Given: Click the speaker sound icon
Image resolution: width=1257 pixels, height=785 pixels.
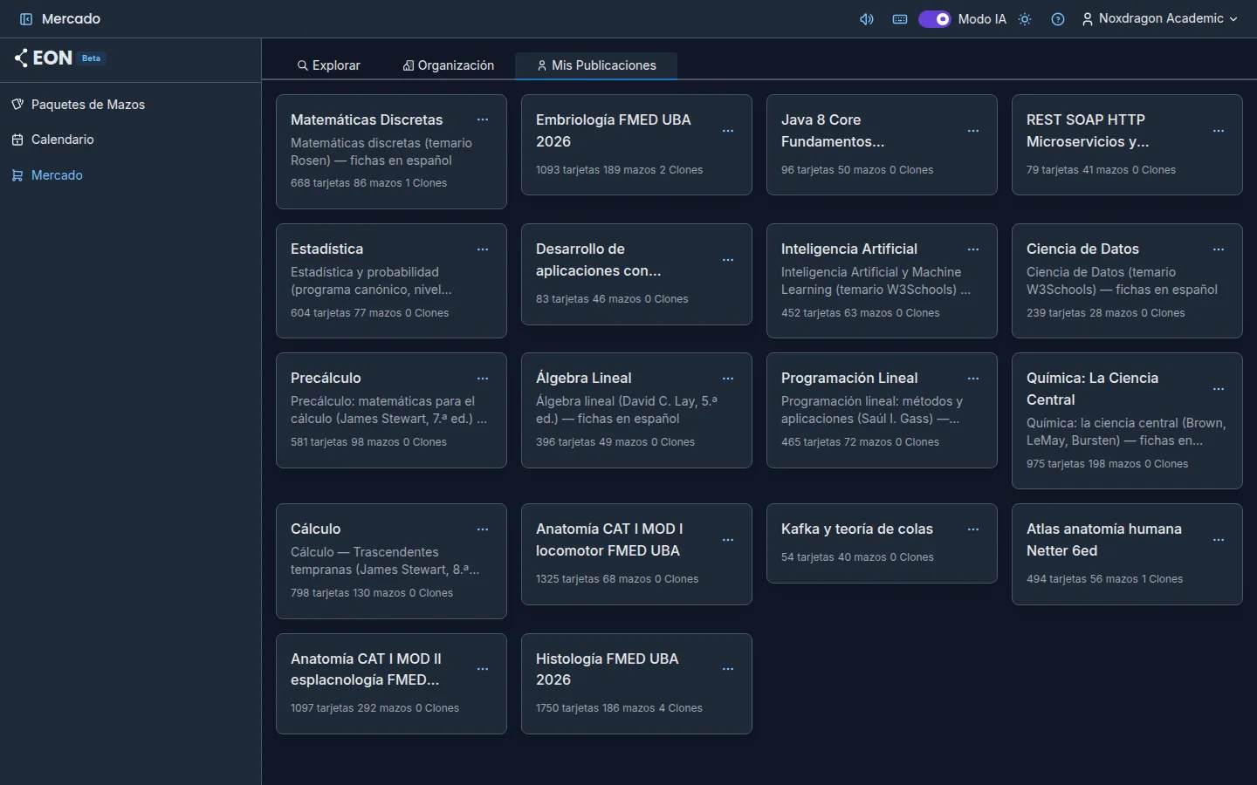Looking at the screenshot, I should (x=867, y=19).
